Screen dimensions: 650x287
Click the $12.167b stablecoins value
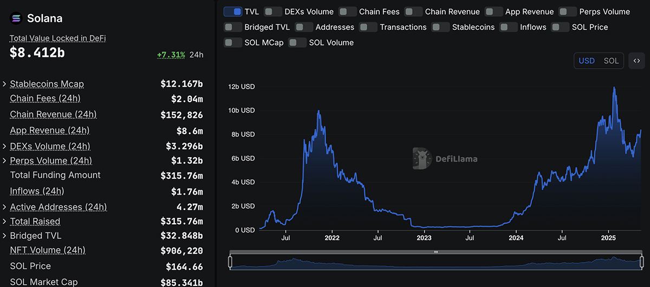point(181,84)
